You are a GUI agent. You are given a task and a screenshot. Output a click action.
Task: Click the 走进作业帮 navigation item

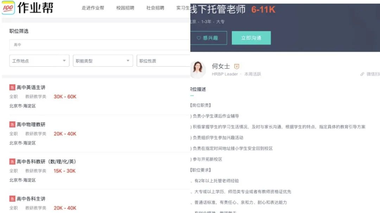pos(93,8)
